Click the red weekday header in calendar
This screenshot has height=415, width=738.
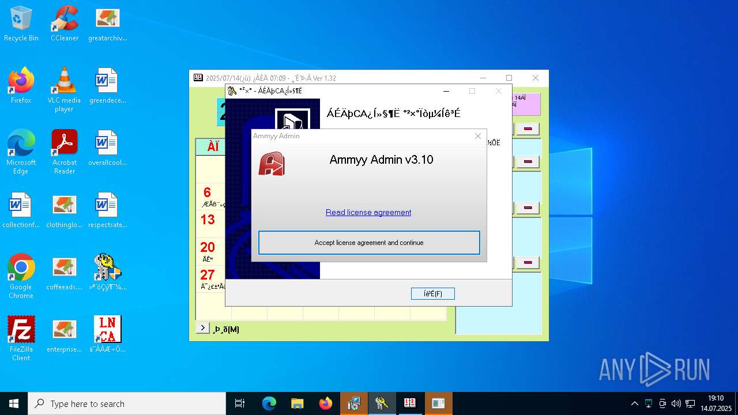click(x=213, y=147)
